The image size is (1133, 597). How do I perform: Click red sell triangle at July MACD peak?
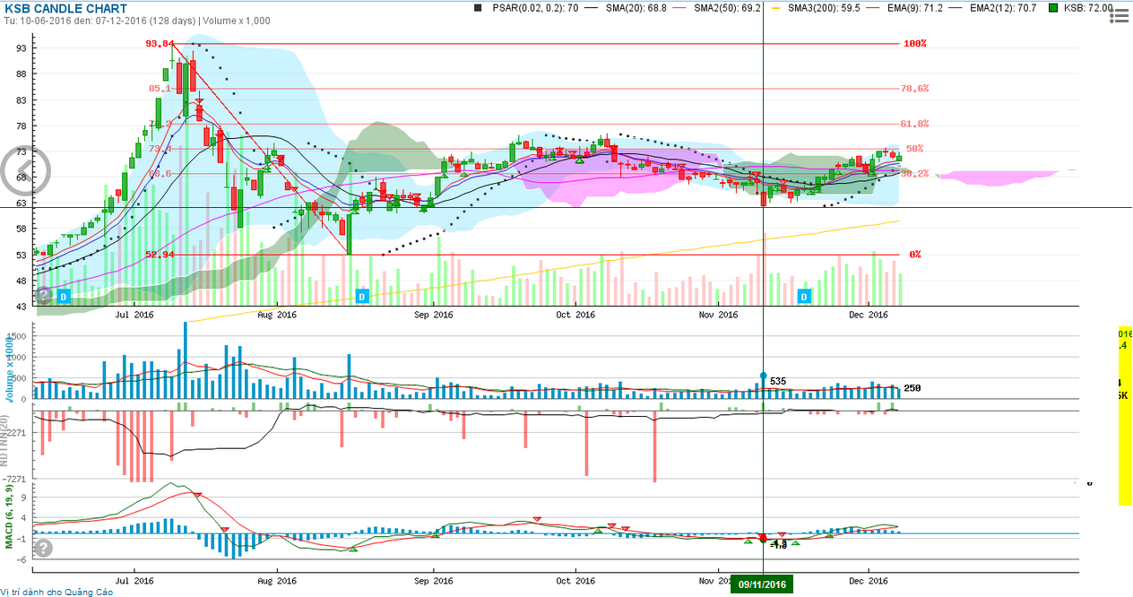197,496
